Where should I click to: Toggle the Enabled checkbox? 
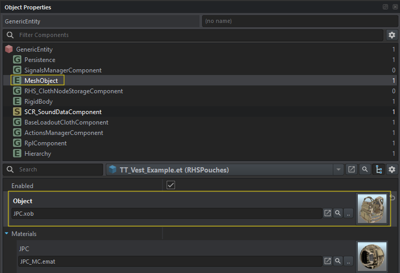pyautogui.click(x=170, y=185)
